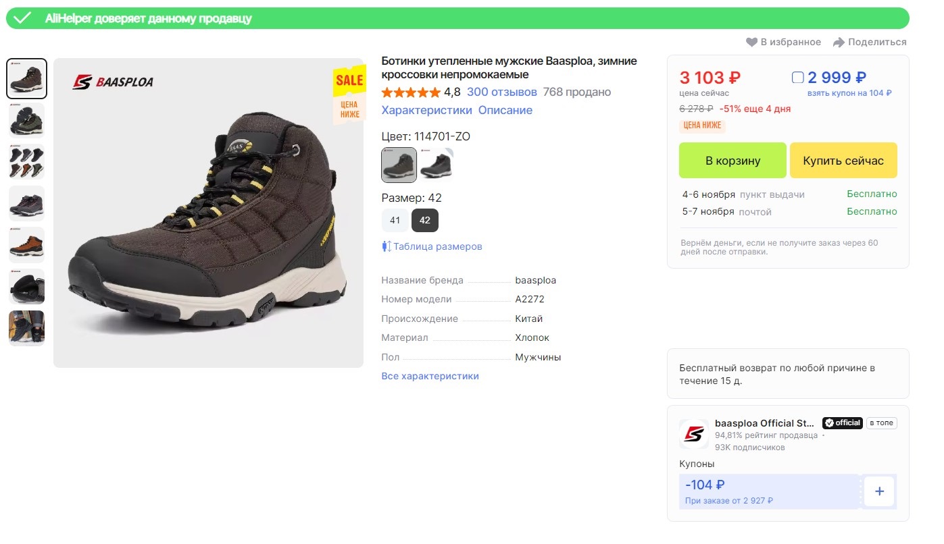Click the official verified badge

click(842, 423)
